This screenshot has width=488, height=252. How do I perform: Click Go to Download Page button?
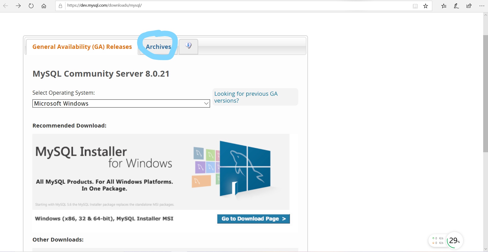(x=253, y=219)
